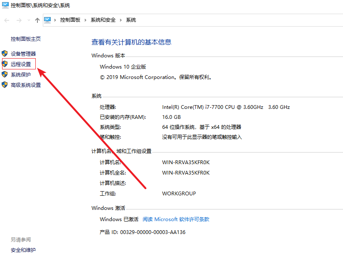Click the shield icon beside 远程设置
Image resolution: width=343 pixels, height=261 pixels.
5,64
